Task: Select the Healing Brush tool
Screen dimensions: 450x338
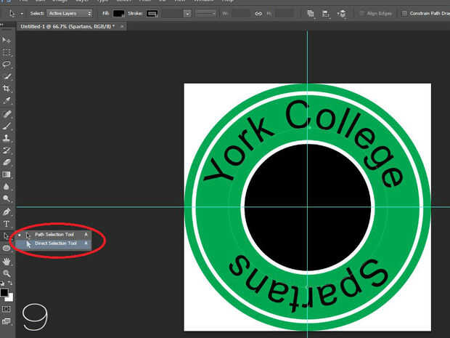Action: coord(7,114)
